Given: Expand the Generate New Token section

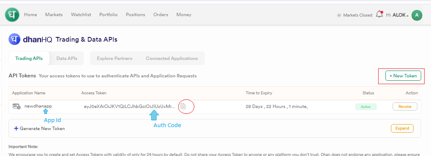Looking at the screenshot, I should (402, 128).
